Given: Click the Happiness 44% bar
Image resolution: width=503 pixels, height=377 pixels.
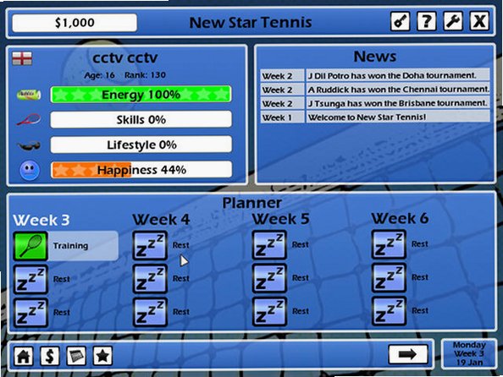Looking at the screenshot, I should [x=141, y=170].
